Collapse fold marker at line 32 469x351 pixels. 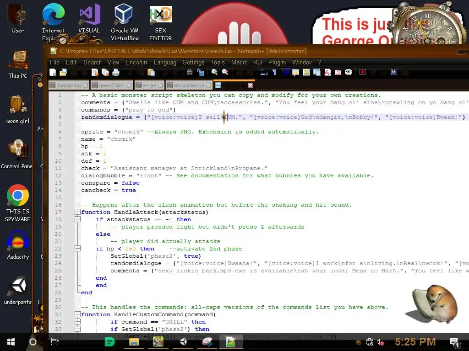(77, 322)
